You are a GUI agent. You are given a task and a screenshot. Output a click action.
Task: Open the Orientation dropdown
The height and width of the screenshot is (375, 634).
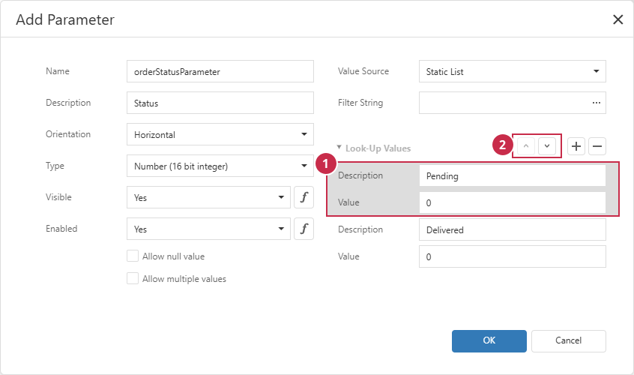220,134
